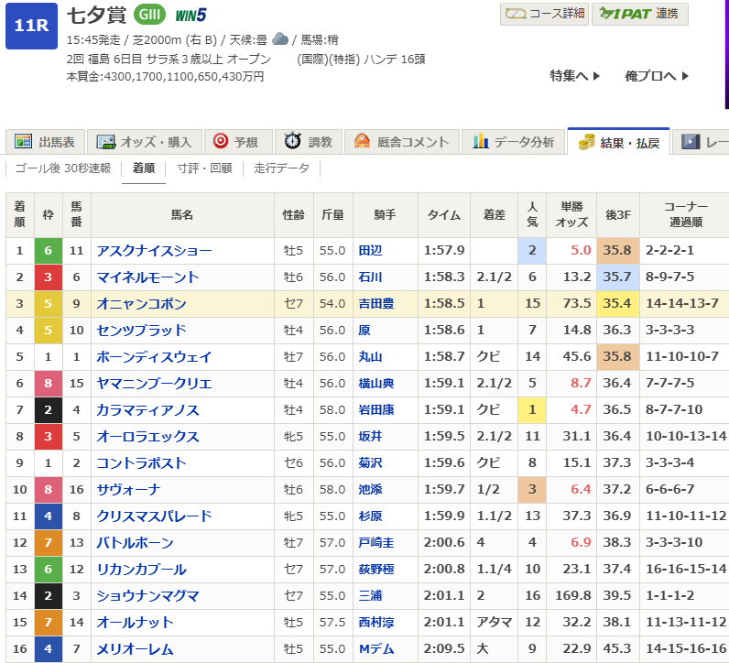Switch to the データ分析 tab

[514, 142]
